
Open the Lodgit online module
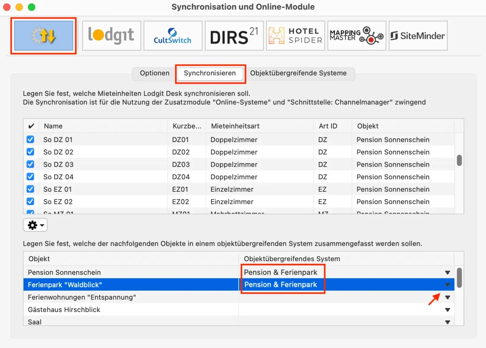point(112,36)
